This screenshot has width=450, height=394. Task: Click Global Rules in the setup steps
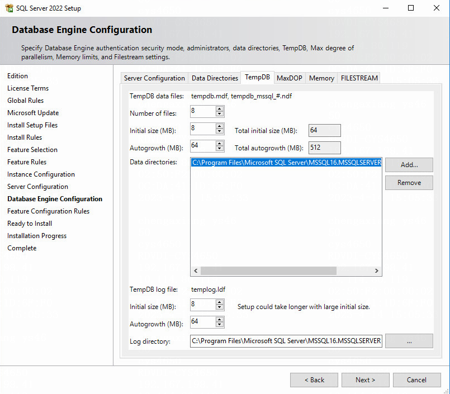25,101
